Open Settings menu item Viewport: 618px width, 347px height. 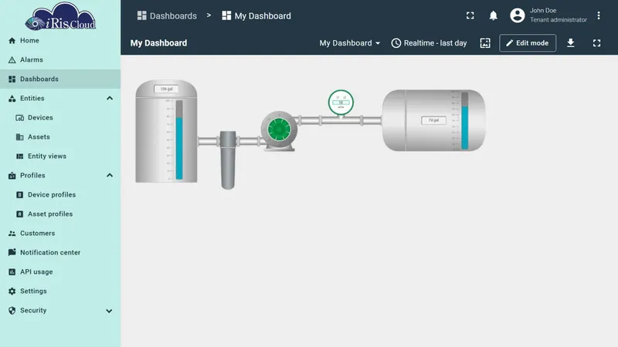(x=60, y=291)
